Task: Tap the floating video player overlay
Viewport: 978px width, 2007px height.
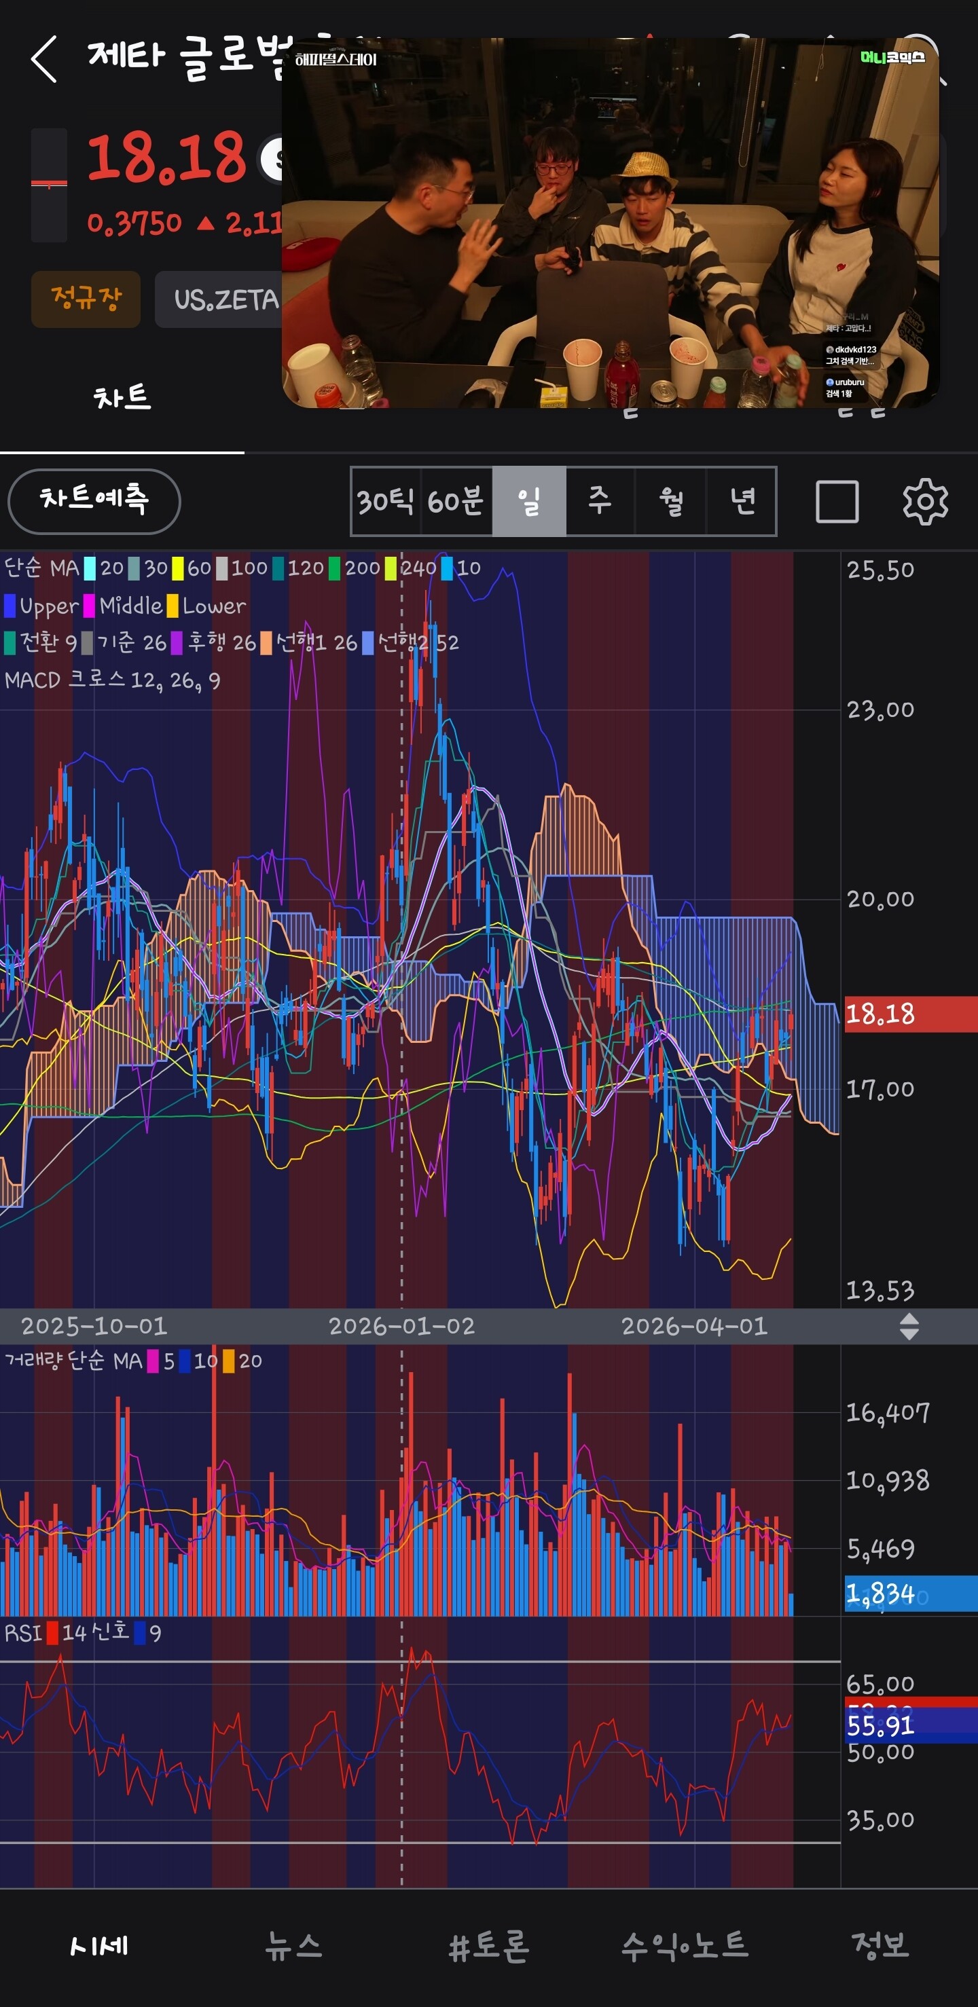Action: 610,223
